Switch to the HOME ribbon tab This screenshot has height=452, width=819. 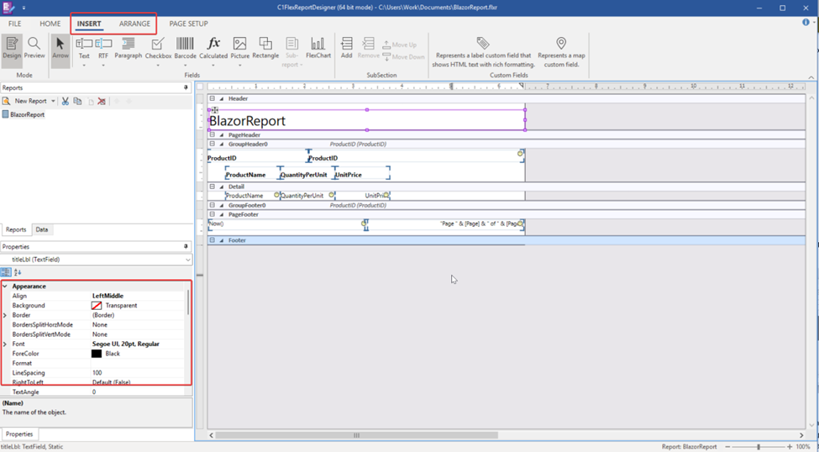pyautogui.click(x=50, y=24)
